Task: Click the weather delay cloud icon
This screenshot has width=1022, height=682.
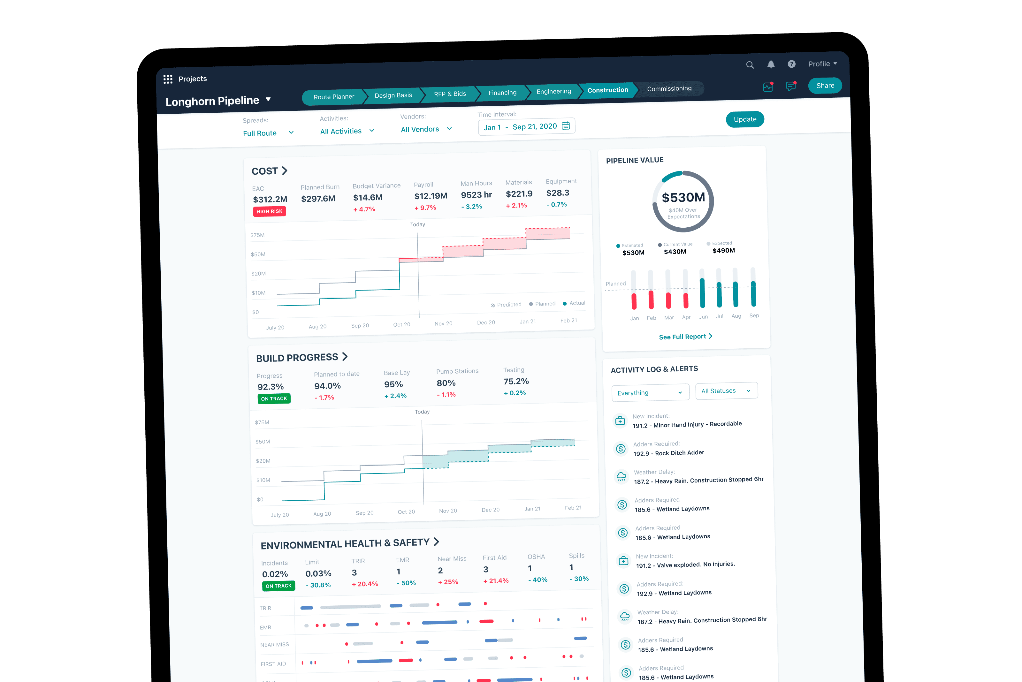Action: [x=621, y=476]
